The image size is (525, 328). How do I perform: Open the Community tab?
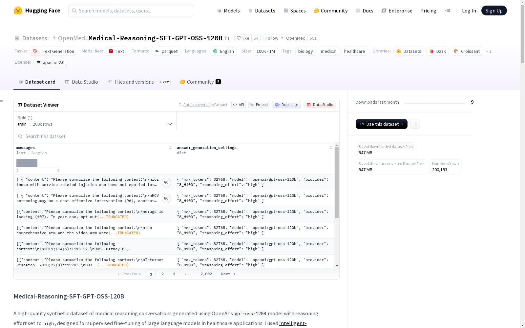[200, 82]
